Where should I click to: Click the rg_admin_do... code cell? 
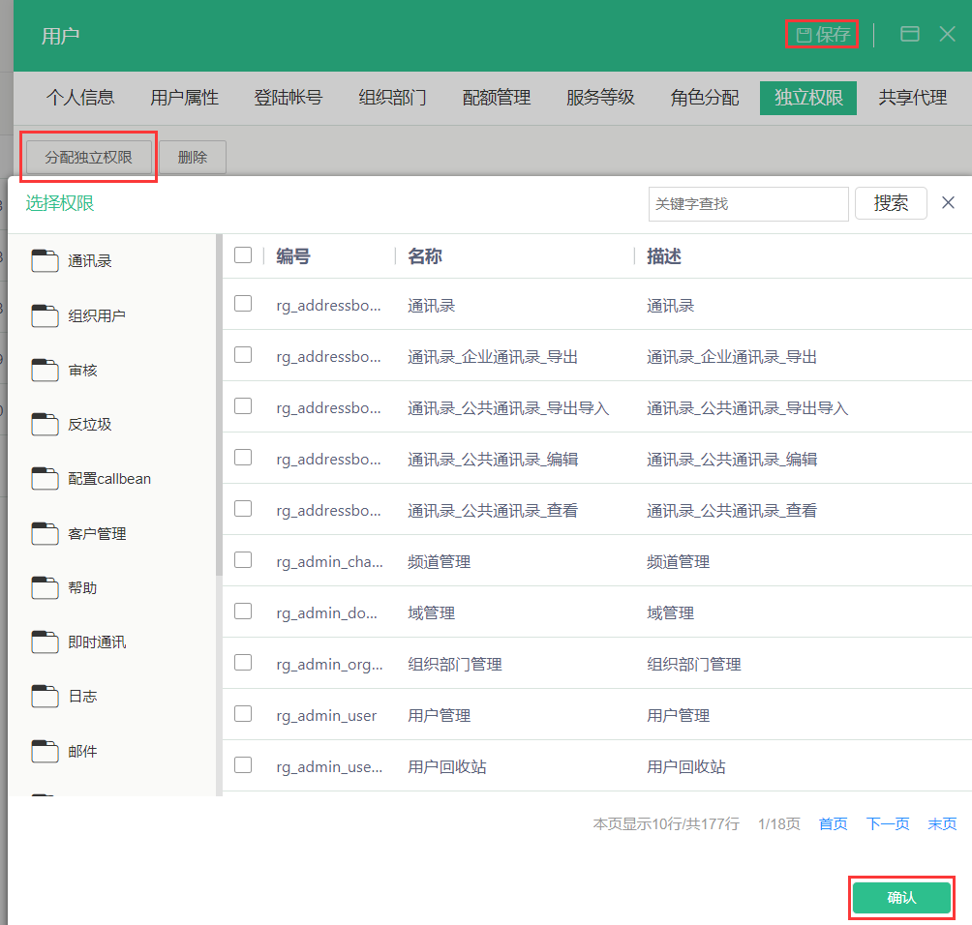pos(326,613)
